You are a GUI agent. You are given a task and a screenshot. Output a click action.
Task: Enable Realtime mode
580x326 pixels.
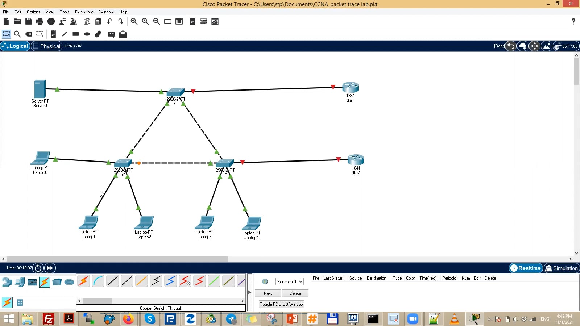pos(526,268)
